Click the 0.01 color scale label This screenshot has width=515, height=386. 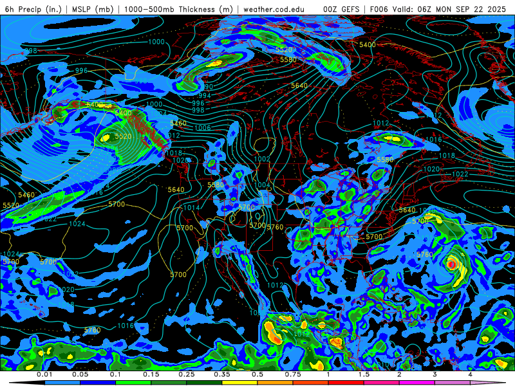click(44, 374)
